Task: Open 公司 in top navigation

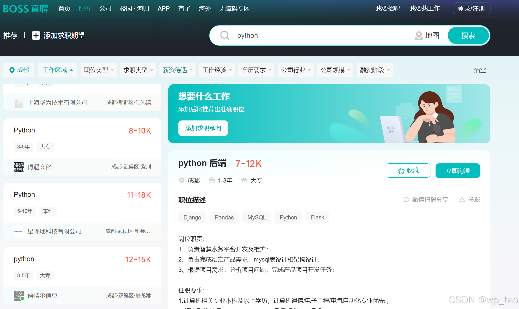Action: (x=105, y=9)
